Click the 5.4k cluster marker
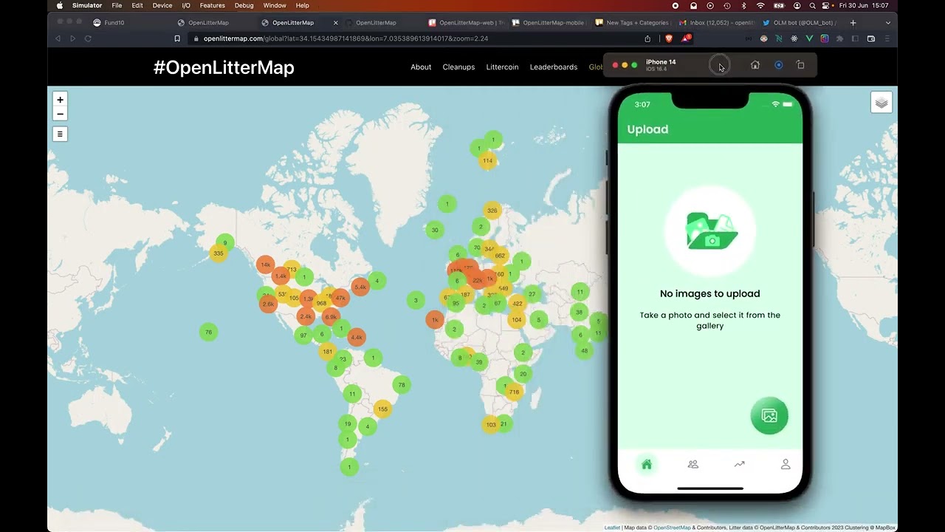Image resolution: width=945 pixels, height=532 pixels. click(x=360, y=287)
